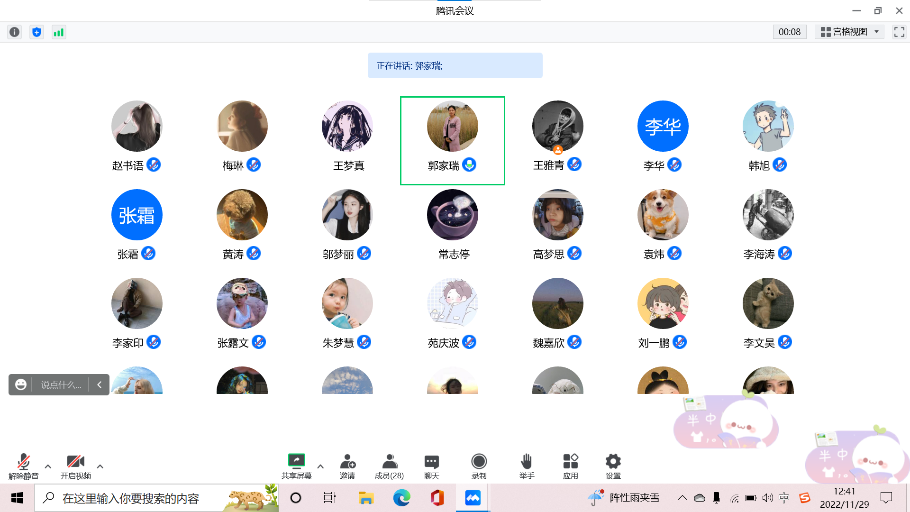Click the meeting info icon
910x512 pixels.
[15, 32]
